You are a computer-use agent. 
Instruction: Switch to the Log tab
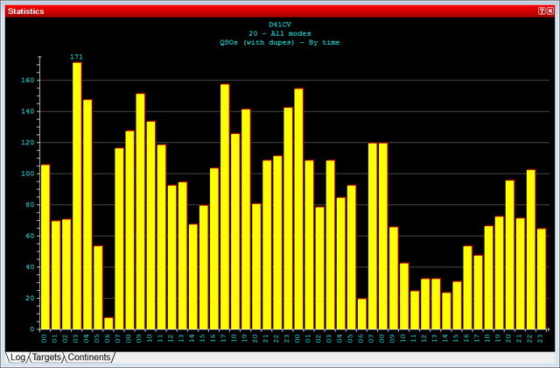(x=17, y=357)
